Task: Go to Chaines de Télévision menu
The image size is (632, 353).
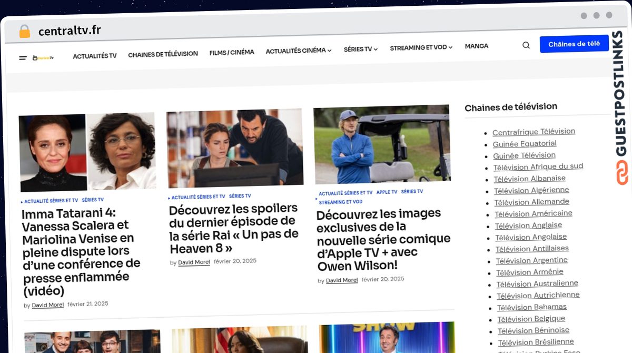Action: click(x=163, y=54)
